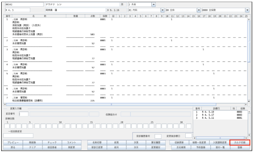This screenshot has height=152, width=253.
Task: Open 氏名検索 name search
Action: [x=181, y=147]
